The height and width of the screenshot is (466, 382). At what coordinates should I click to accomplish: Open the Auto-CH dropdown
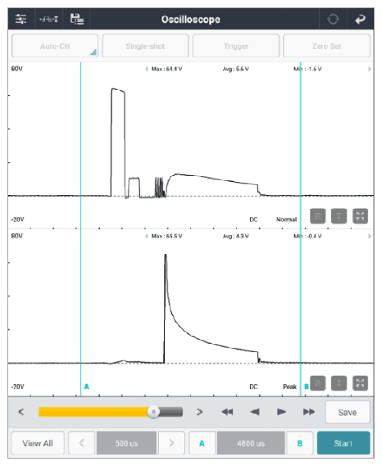click(x=55, y=46)
